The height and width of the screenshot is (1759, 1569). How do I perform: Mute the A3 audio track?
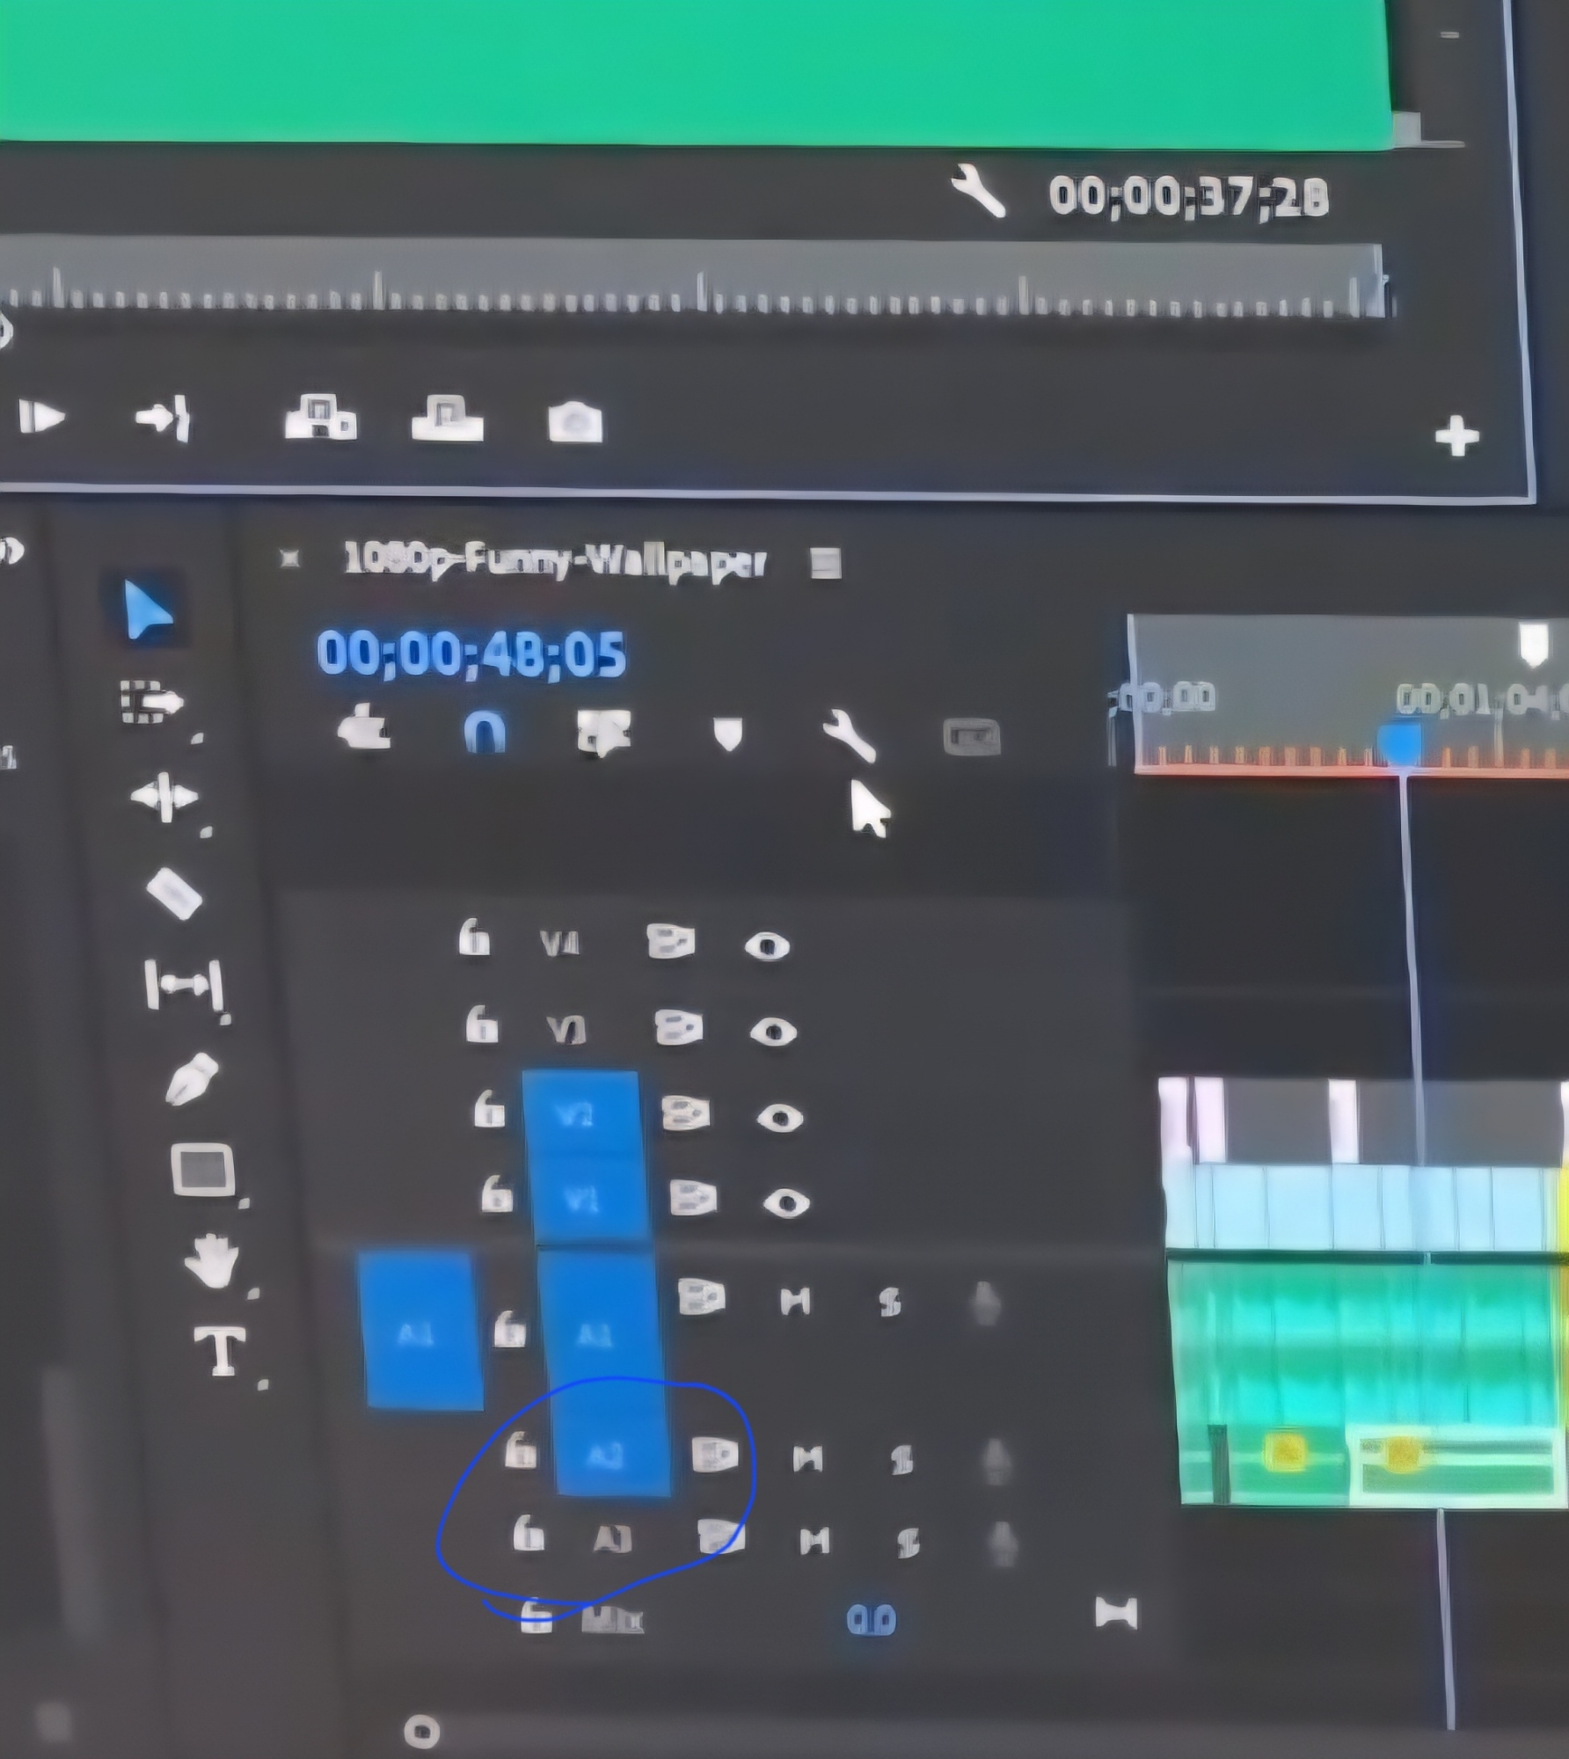coord(814,1541)
